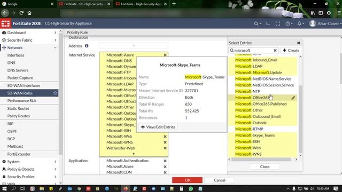Screen dimensions: 342x192
Task: Open WhatsApp from the taskbar
Action: point(191,188)
